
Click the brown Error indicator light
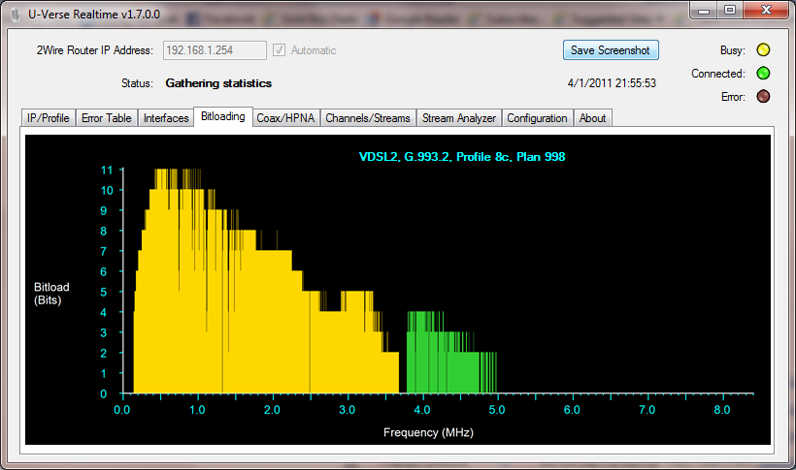763,97
